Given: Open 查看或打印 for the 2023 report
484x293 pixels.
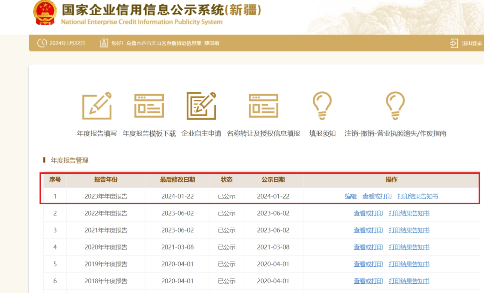Looking at the screenshot, I should [377, 196].
